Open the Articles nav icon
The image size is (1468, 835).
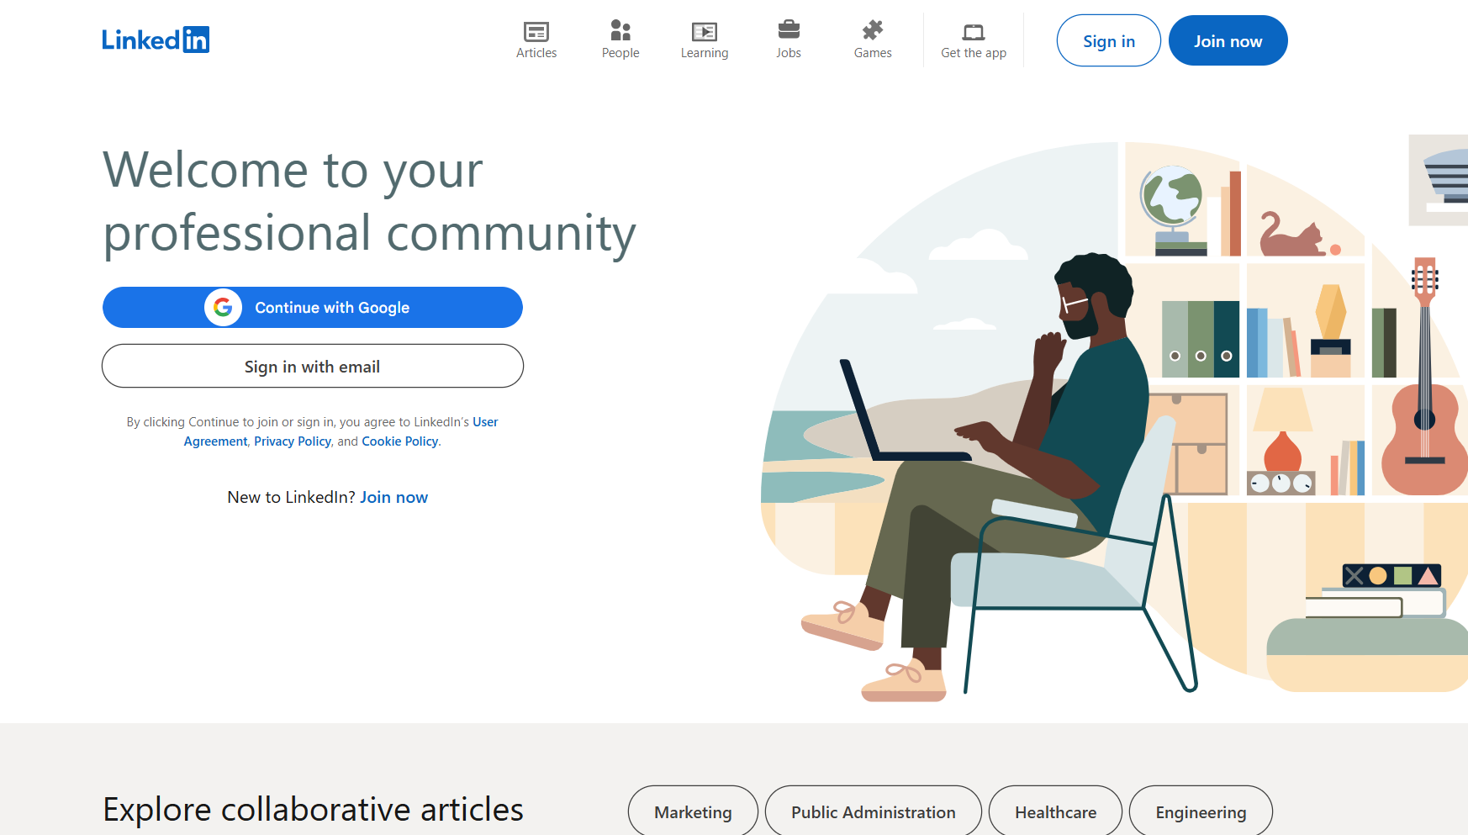[536, 31]
